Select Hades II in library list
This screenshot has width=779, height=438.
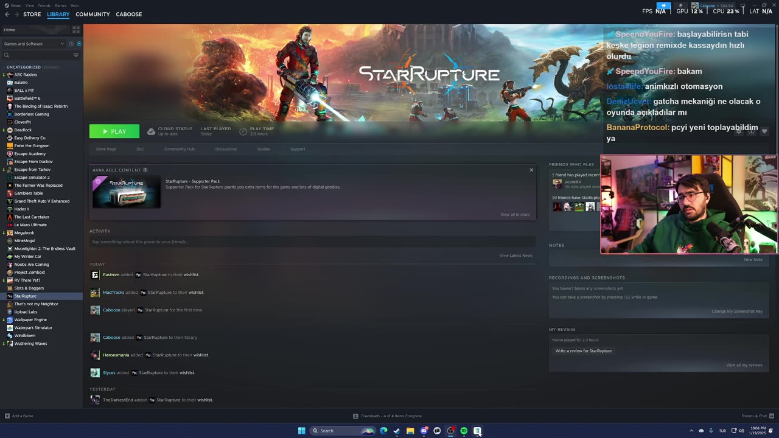click(x=22, y=209)
